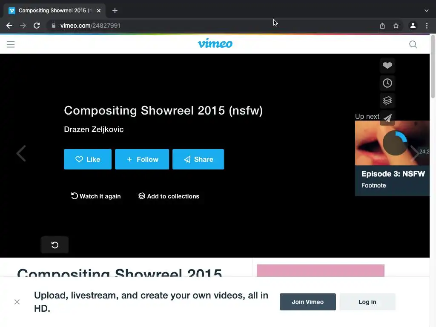Select the Compositing Showreel 2015 browser tab
436x327 pixels.
[x=55, y=11]
